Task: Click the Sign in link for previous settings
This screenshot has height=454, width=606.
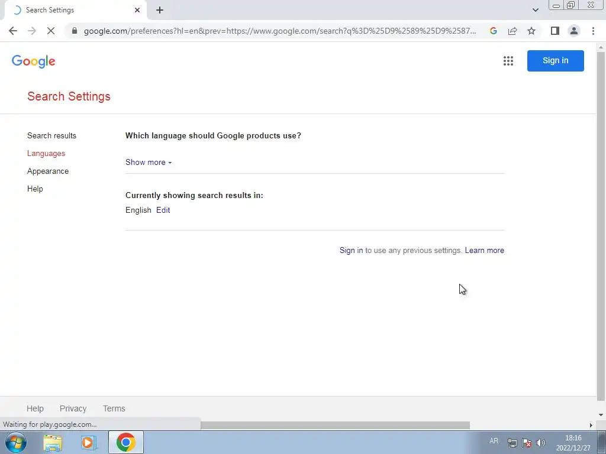Action: 351,250
